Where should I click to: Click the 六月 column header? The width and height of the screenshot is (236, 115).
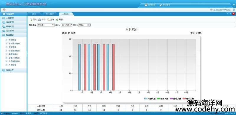click(x=132, y=106)
